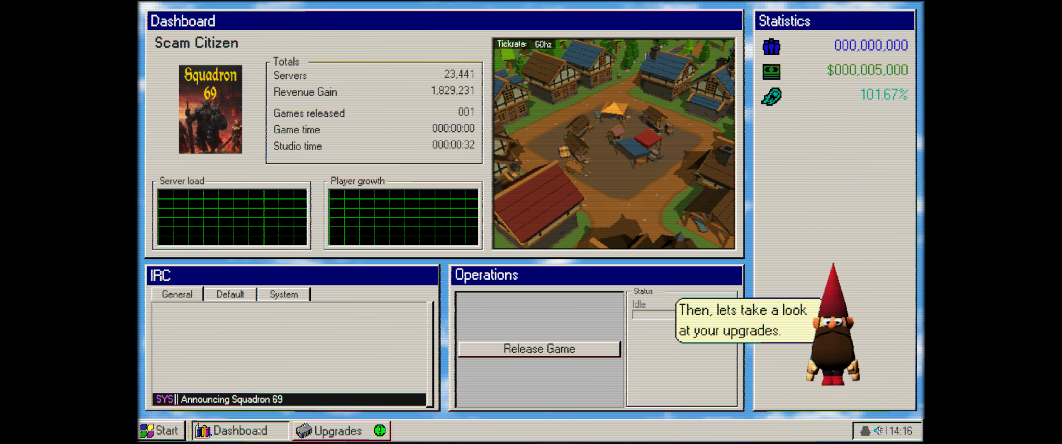Screen dimensions: 1062x444
Task: Click the speaker volume icon in tray
Action: pyautogui.click(x=878, y=431)
